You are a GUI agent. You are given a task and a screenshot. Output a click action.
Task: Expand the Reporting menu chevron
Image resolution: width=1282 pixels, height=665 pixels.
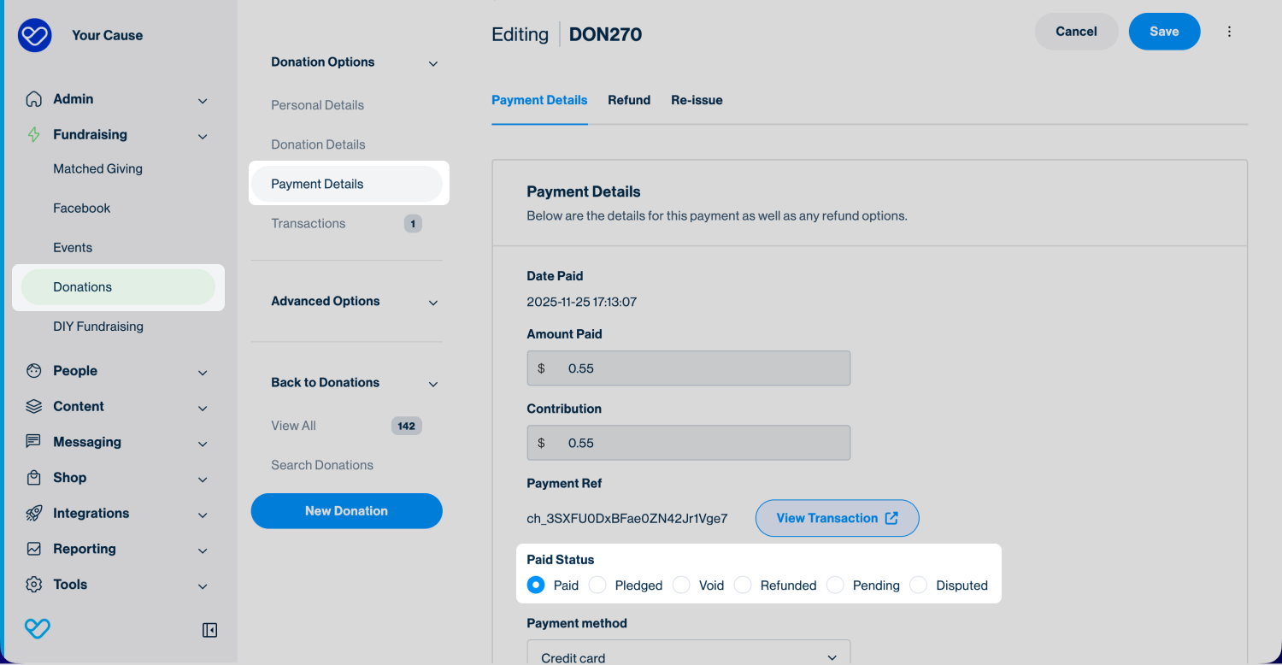click(203, 550)
